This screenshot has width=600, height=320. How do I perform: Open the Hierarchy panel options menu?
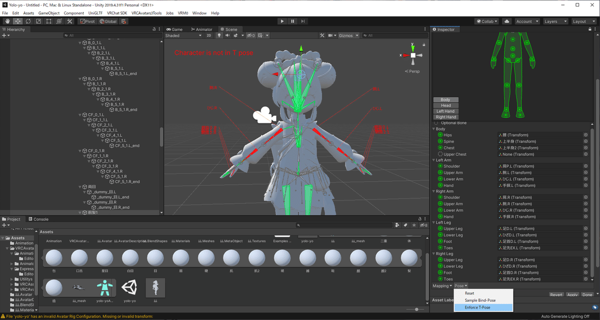click(x=160, y=29)
